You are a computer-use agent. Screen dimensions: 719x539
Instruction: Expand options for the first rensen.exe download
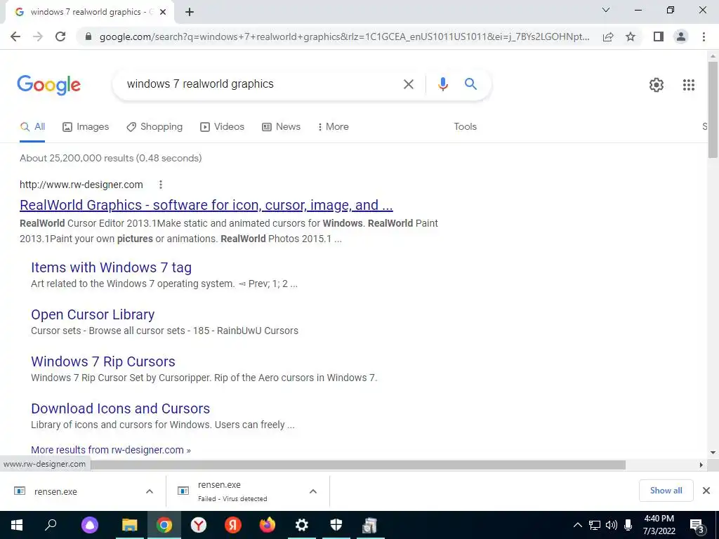150,491
